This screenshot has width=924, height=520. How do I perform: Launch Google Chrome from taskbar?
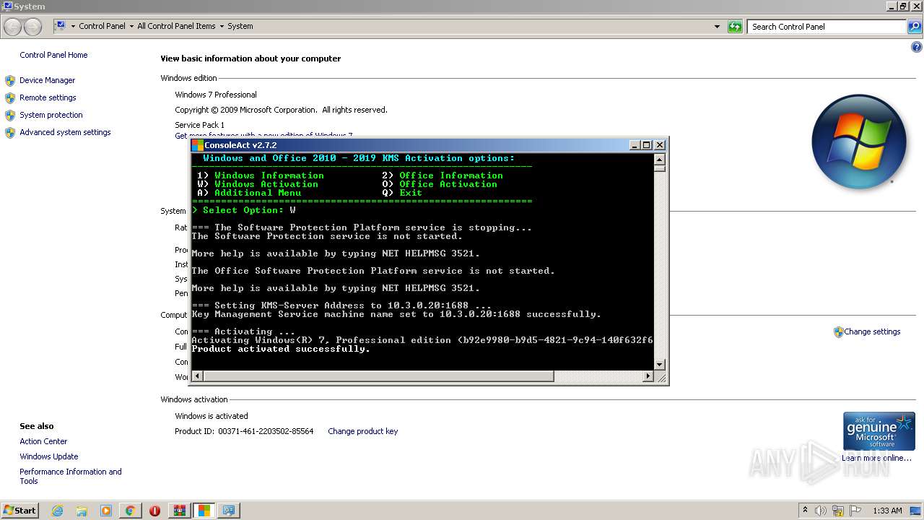click(x=130, y=511)
